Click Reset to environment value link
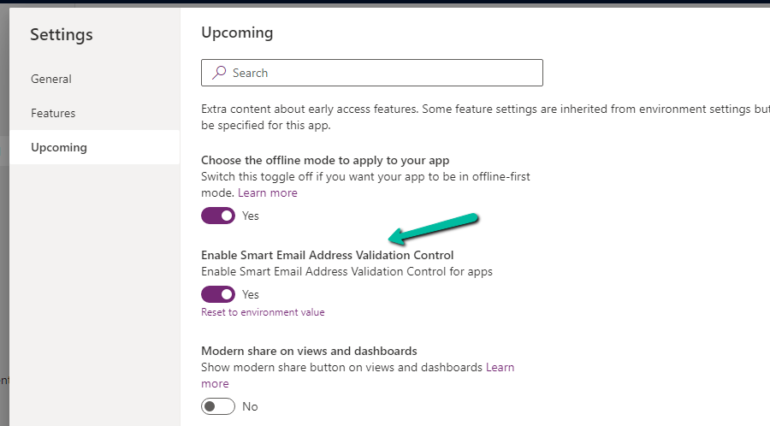The height and width of the screenshot is (426, 770). pyautogui.click(x=263, y=313)
